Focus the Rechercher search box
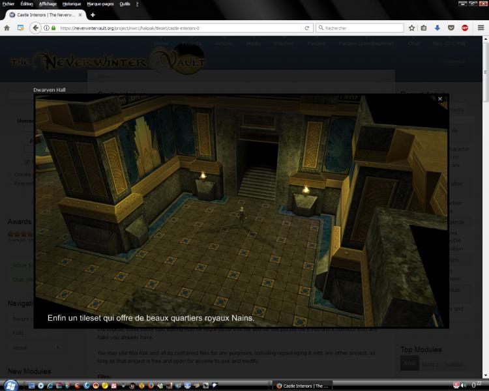489x391 pixels. point(359,28)
